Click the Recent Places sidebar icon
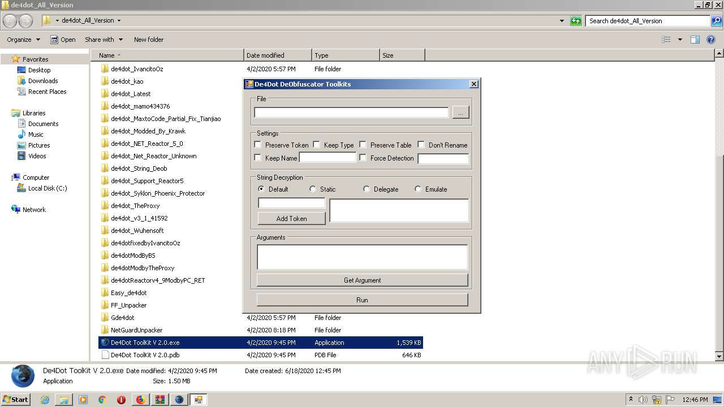The width and height of the screenshot is (724, 407). coord(21,92)
